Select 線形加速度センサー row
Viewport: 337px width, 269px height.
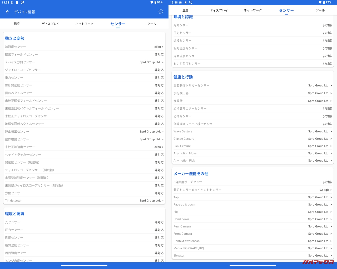coord(84,85)
